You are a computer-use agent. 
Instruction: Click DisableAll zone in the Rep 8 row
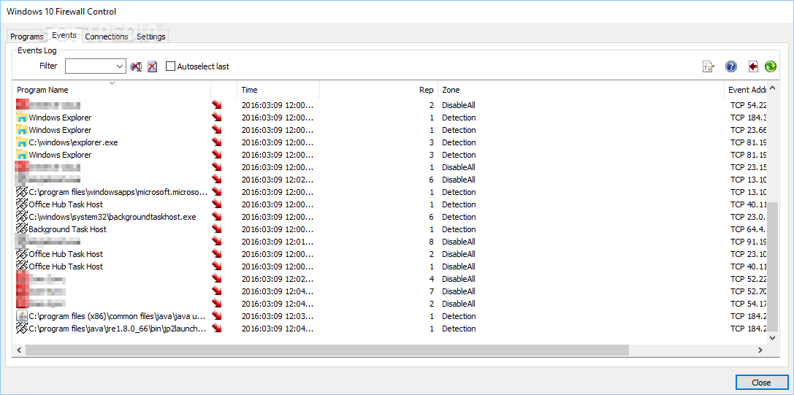[x=459, y=242]
